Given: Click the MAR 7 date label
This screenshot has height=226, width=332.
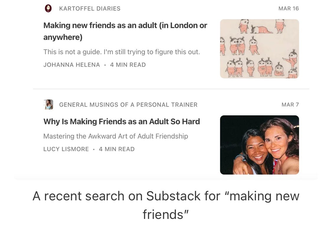Looking at the screenshot, I should point(290,104).
